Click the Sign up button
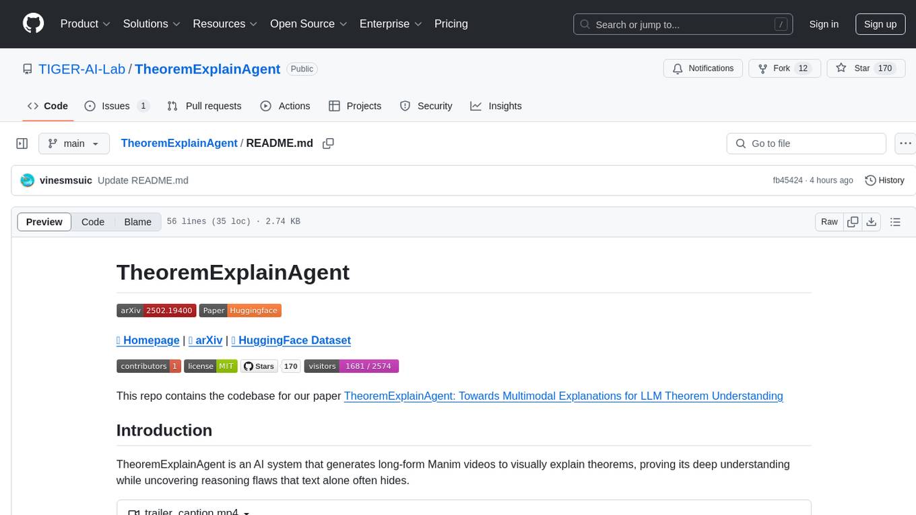This screenshot has height=515, width=916. coord(880,24)
